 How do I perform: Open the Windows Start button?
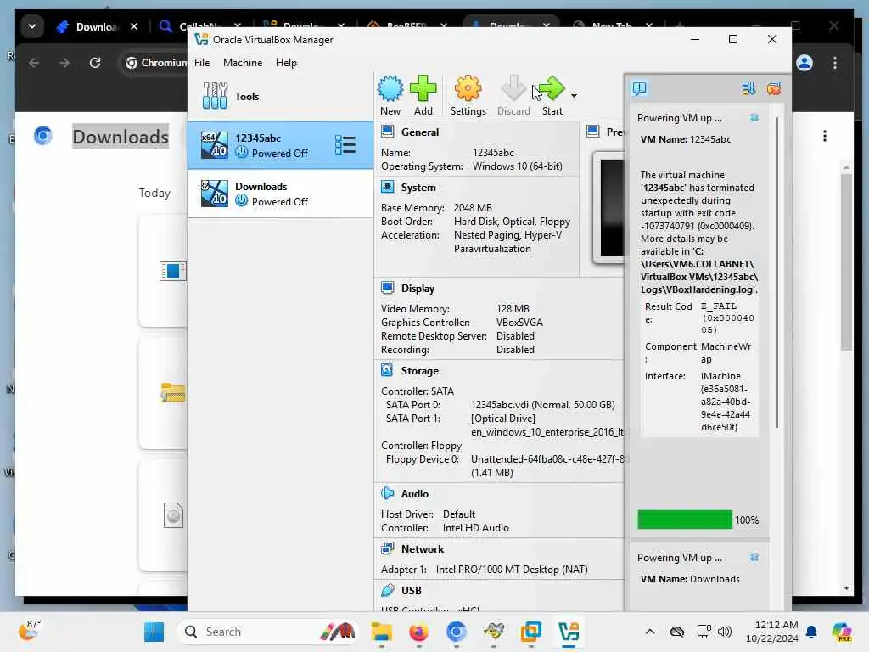(154, 632)
